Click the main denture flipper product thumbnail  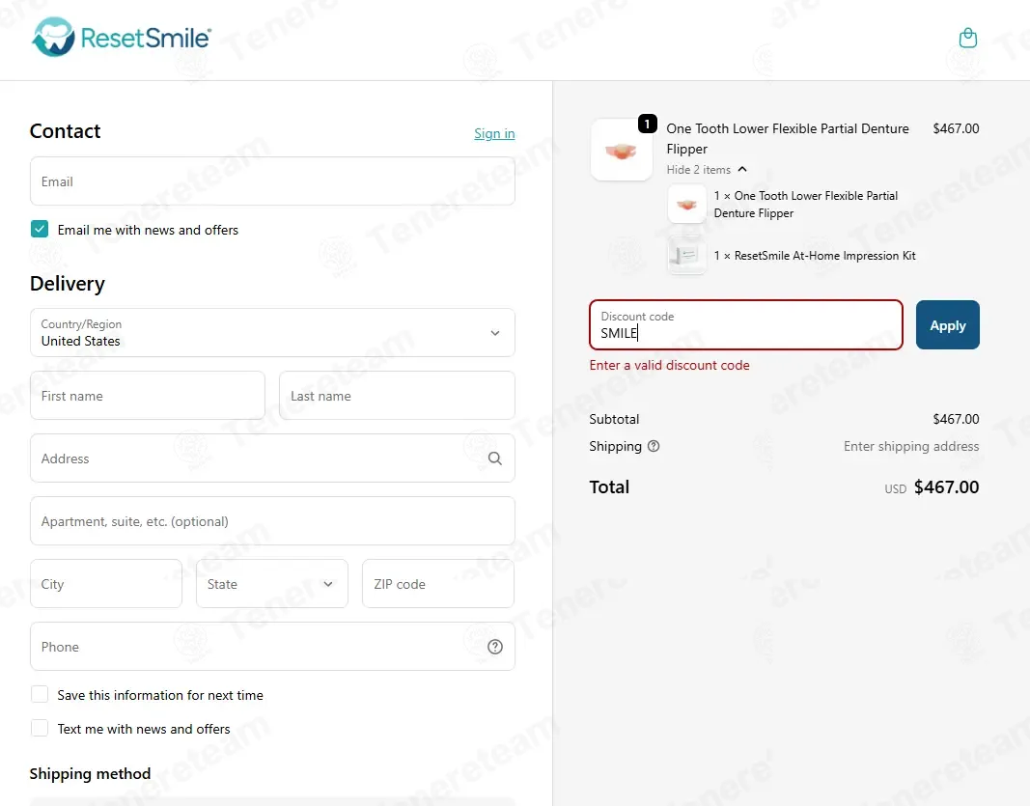pyautogui.click(x=622, y=150)
